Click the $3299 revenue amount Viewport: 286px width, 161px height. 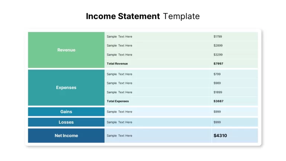(x=218, y=54)
